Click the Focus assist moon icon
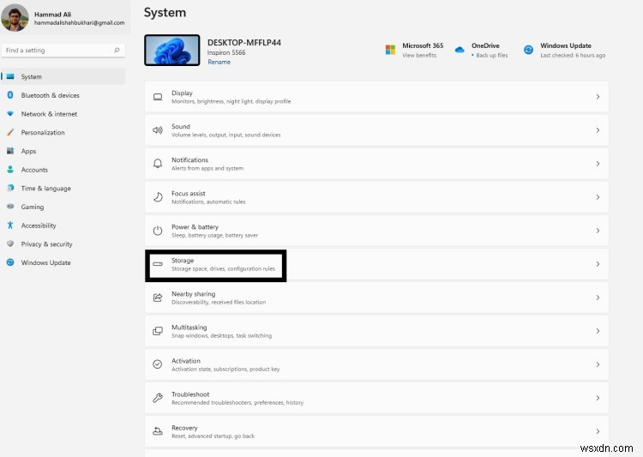 point(158,197)
